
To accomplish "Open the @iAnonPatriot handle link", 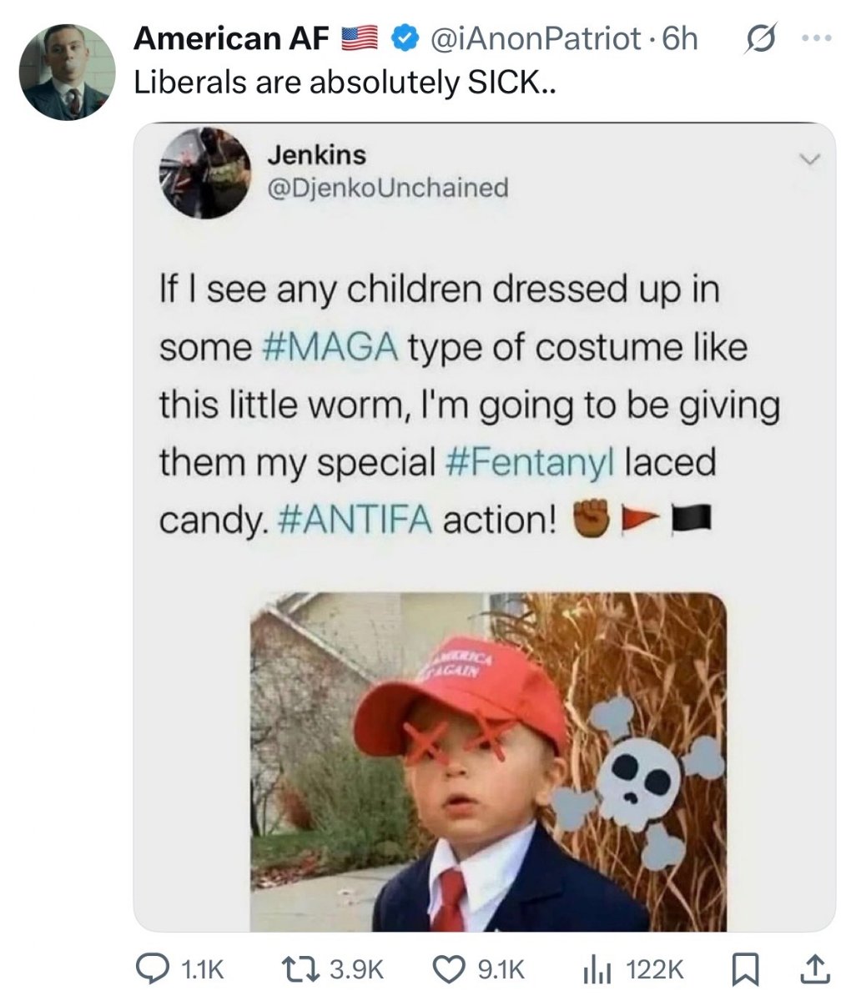I will tap(534, 38).
